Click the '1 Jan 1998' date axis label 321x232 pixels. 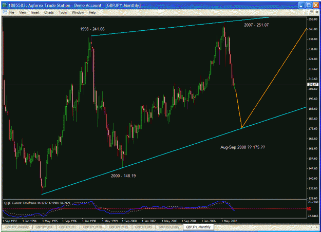pyautogui.click(x=89, y=221)
